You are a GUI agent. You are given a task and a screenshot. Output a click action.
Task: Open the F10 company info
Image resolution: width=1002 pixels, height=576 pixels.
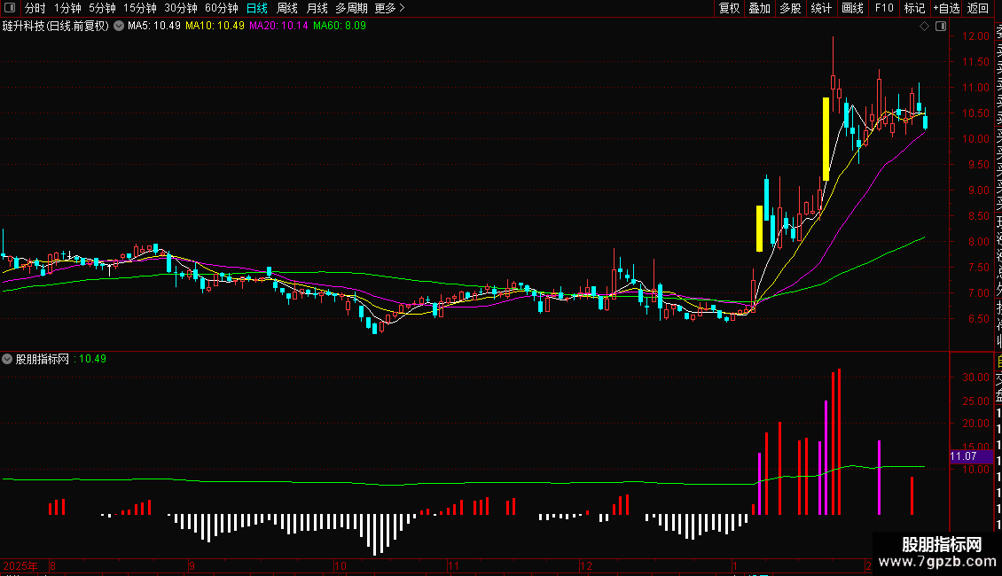(x=884, y=8)
